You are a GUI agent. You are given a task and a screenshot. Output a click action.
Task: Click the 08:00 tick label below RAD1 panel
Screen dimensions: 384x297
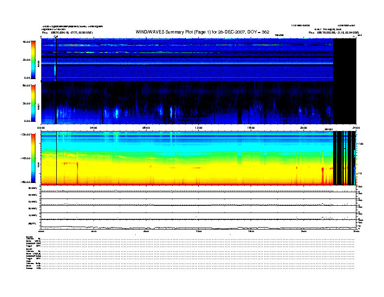(146, 128)
